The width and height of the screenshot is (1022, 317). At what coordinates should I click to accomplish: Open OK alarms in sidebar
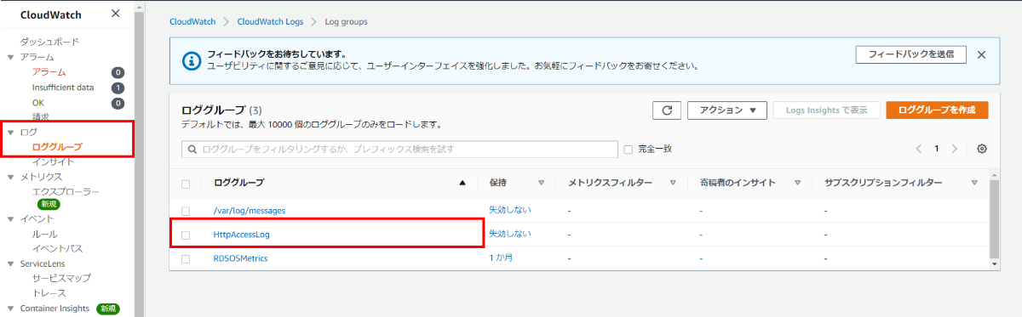[x=38, y=103]
